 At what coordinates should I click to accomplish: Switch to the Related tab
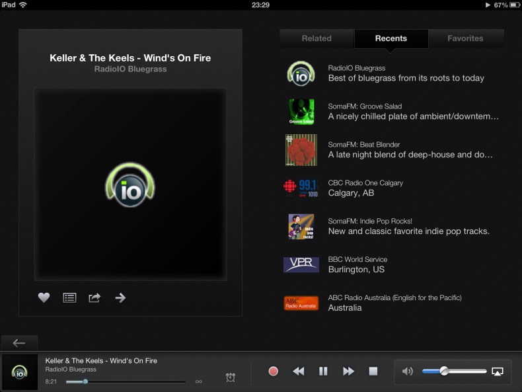(317, 38)
